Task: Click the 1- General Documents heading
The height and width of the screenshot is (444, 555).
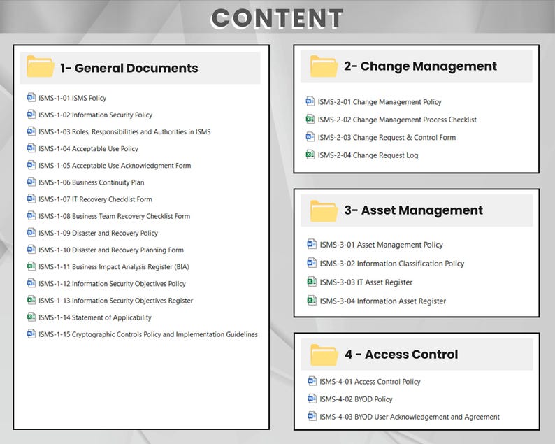Action: [x=129, y=68]
